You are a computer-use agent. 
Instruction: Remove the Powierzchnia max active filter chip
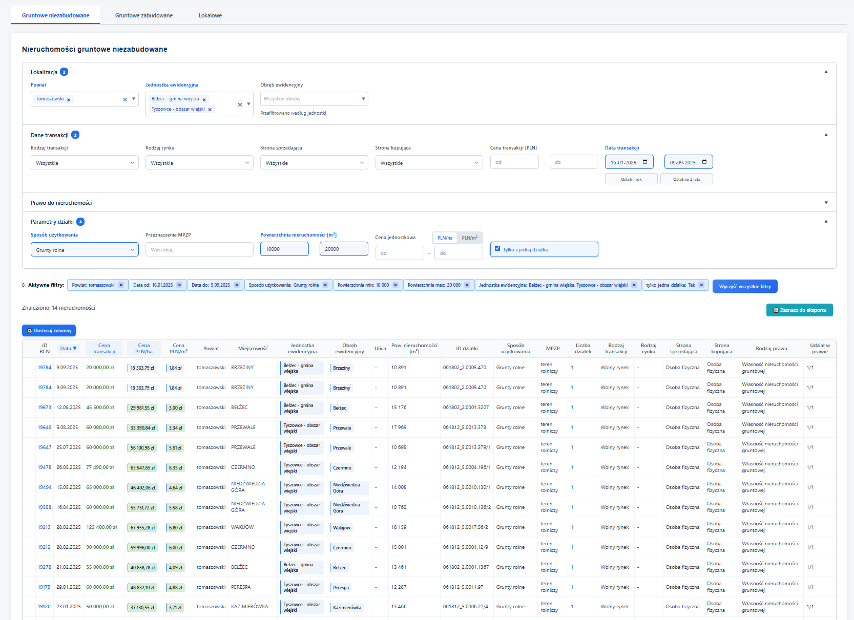(x=467, y=285)
